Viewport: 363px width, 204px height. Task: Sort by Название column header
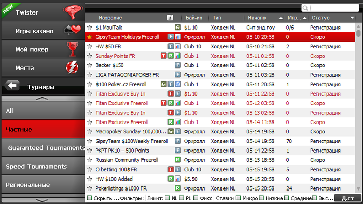point(110,18)
